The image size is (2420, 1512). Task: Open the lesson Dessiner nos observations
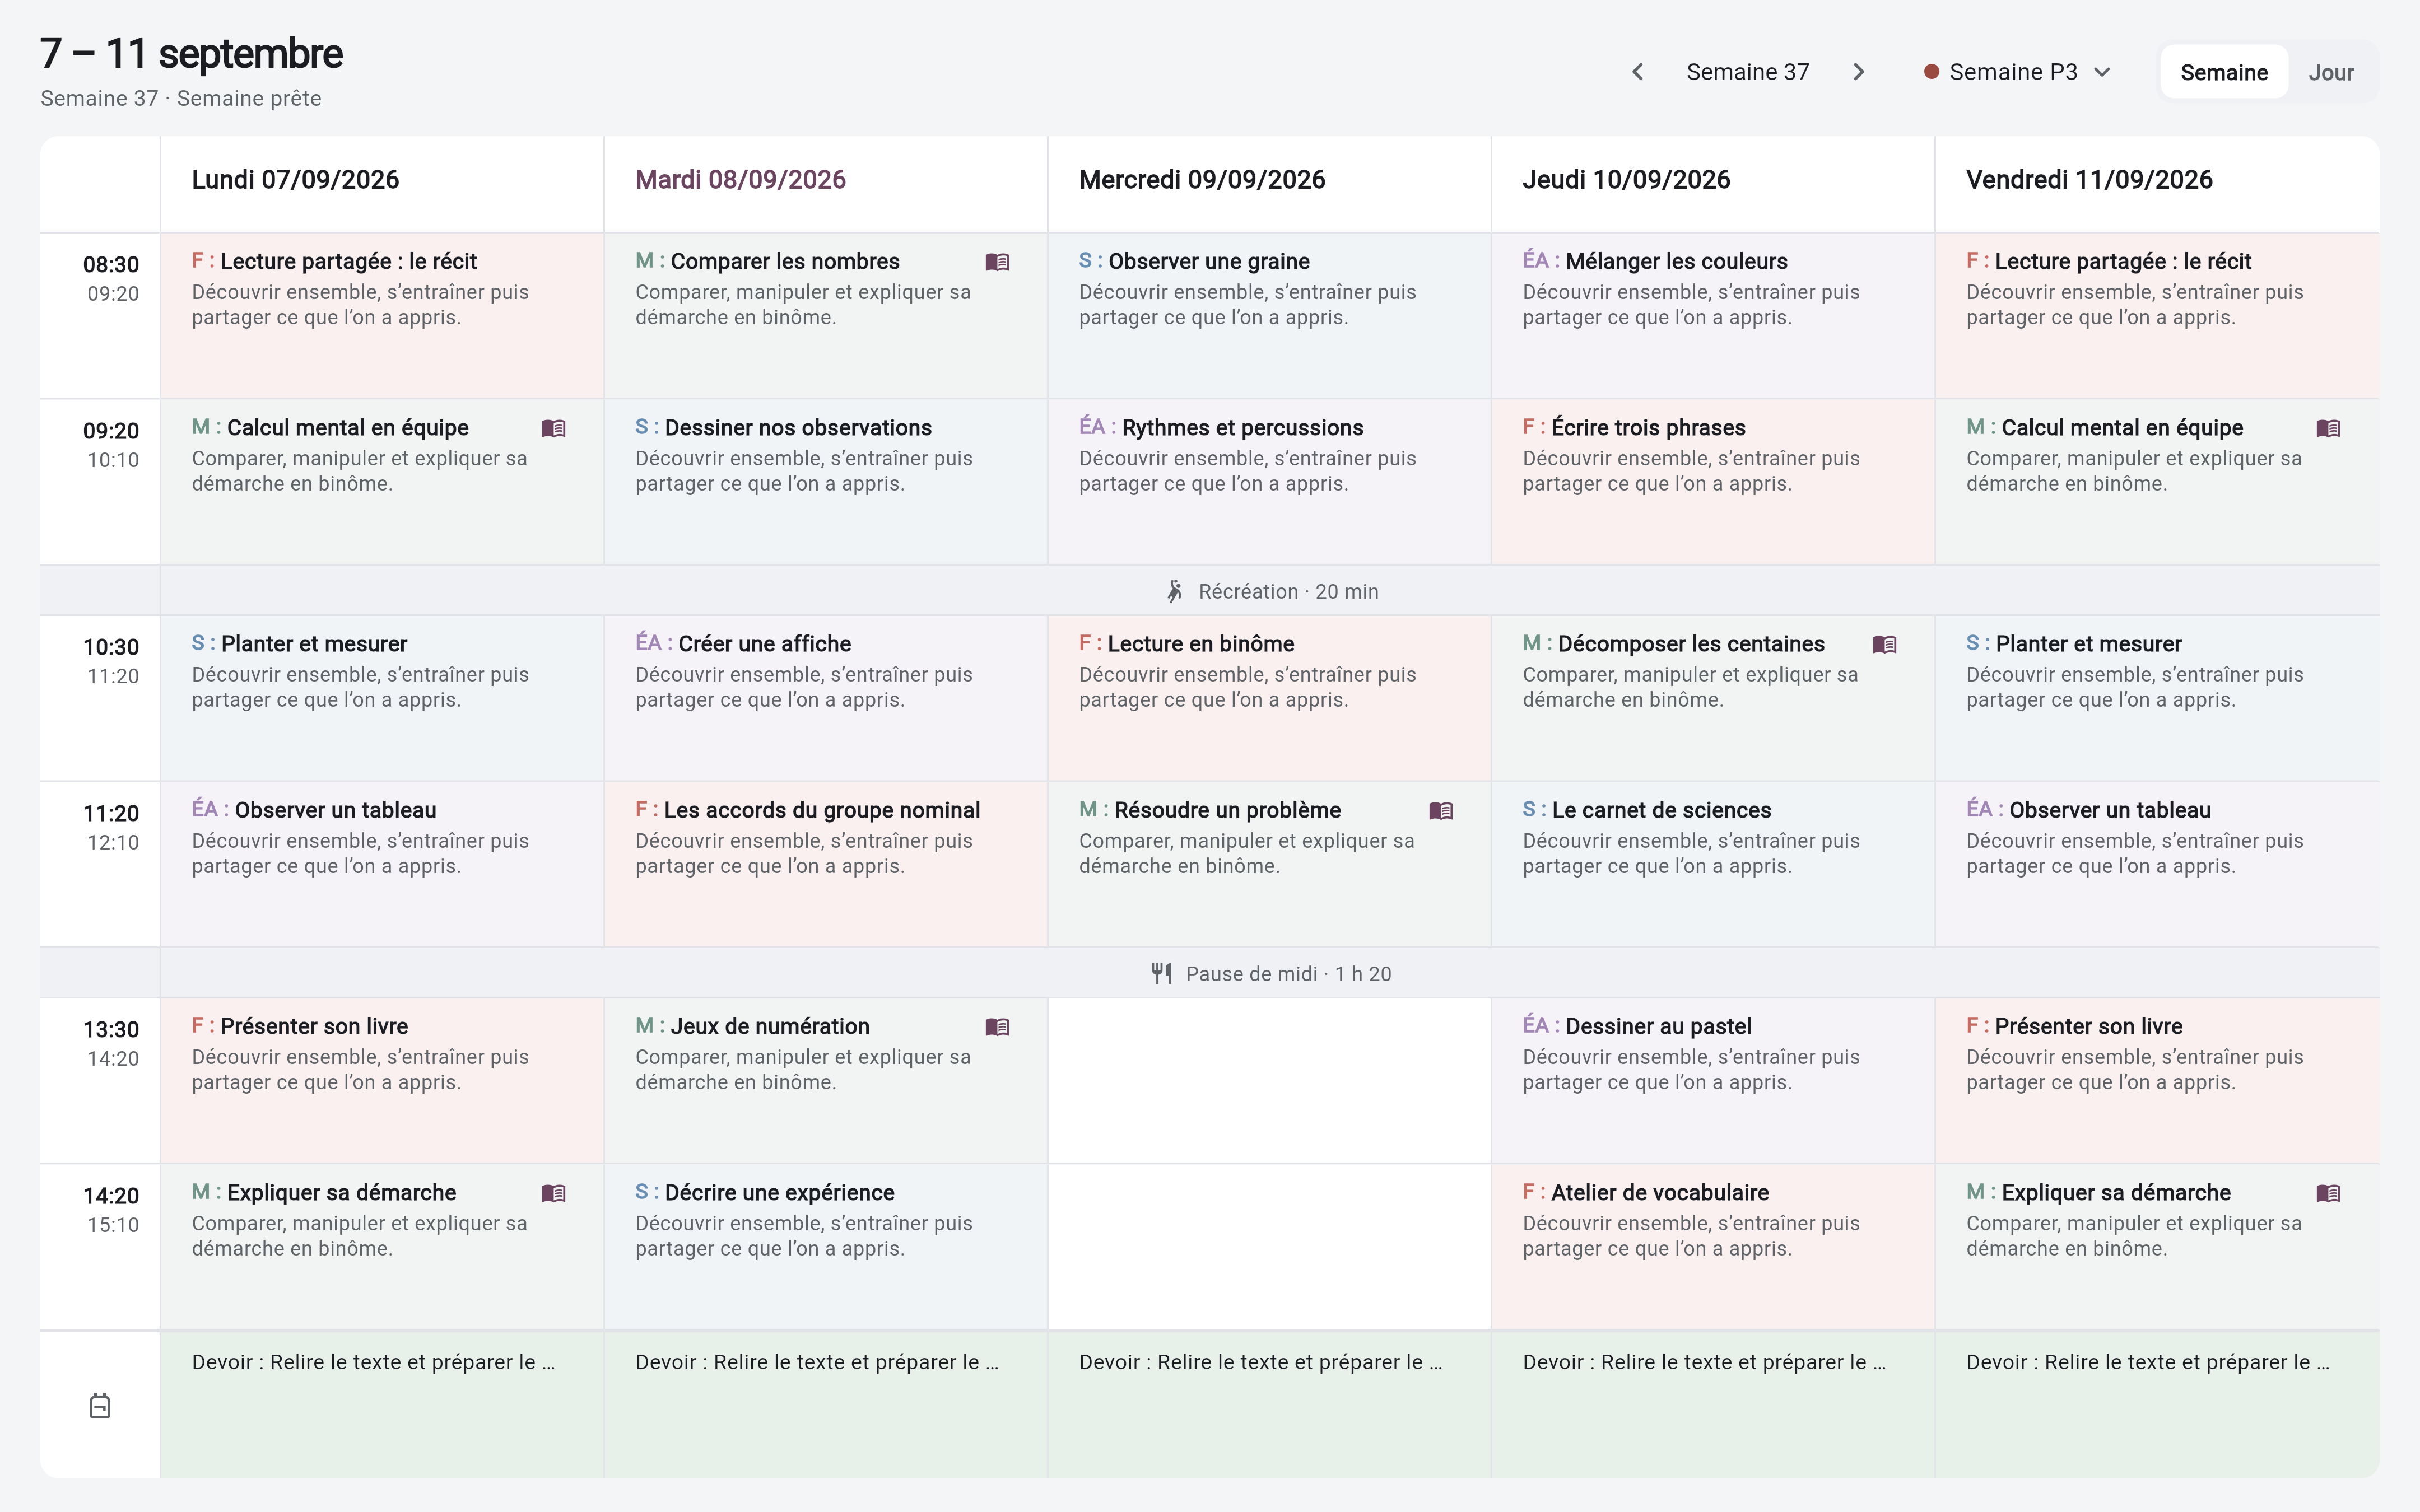coord(826,482)
